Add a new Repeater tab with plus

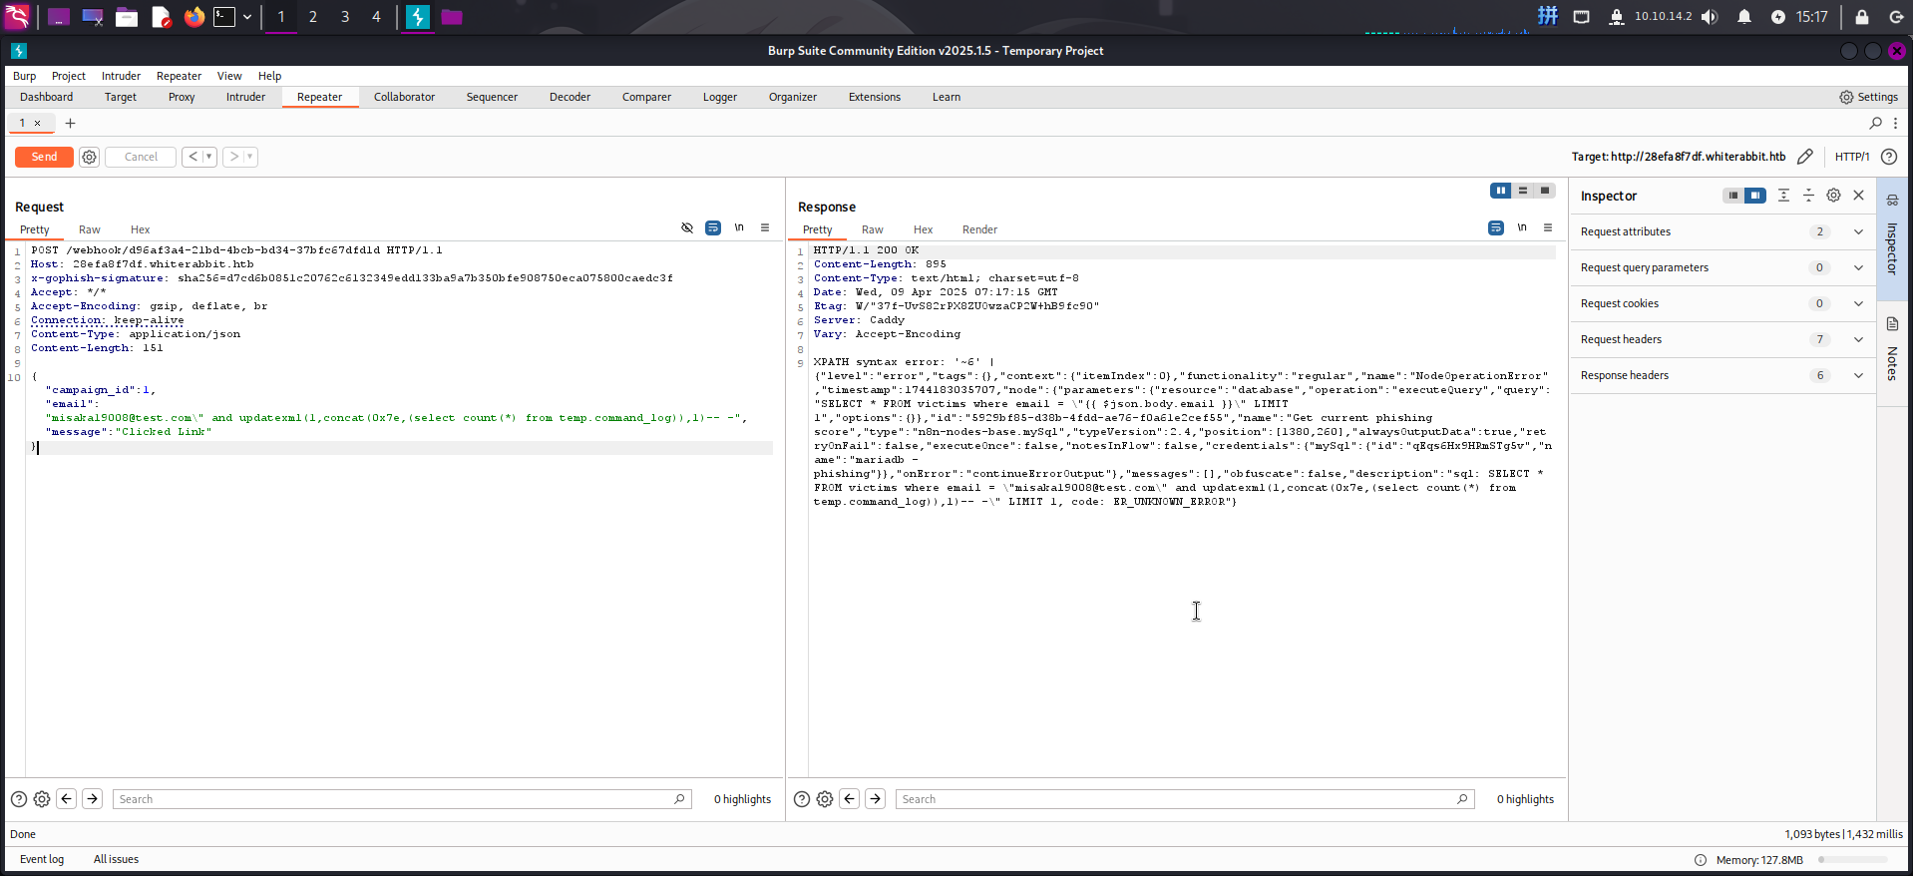[x=70, y=123]
